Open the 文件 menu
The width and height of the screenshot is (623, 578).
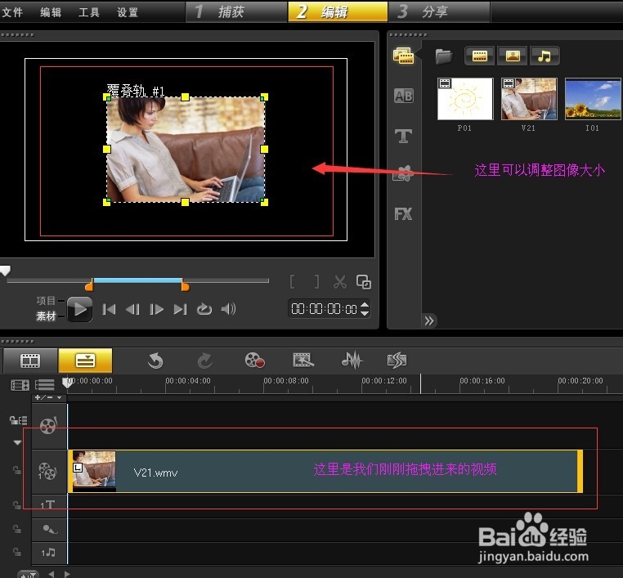pos(12,12)
